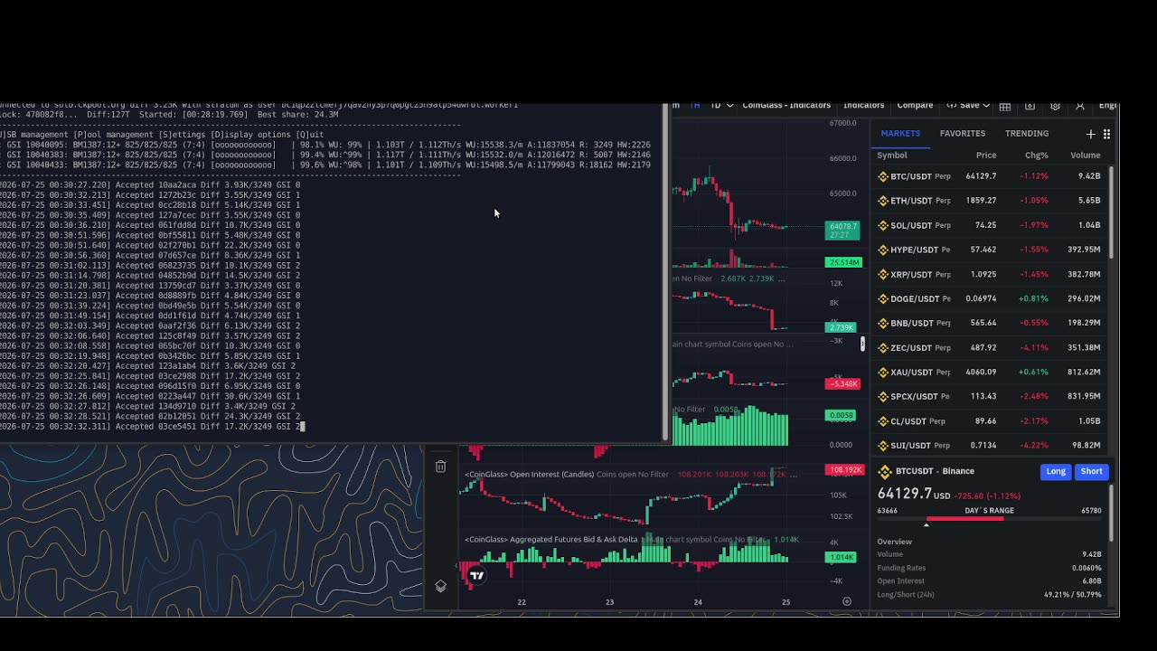The image size is (1157, 651).
Task: Click the blue Long button
Action: point(1056,471)
